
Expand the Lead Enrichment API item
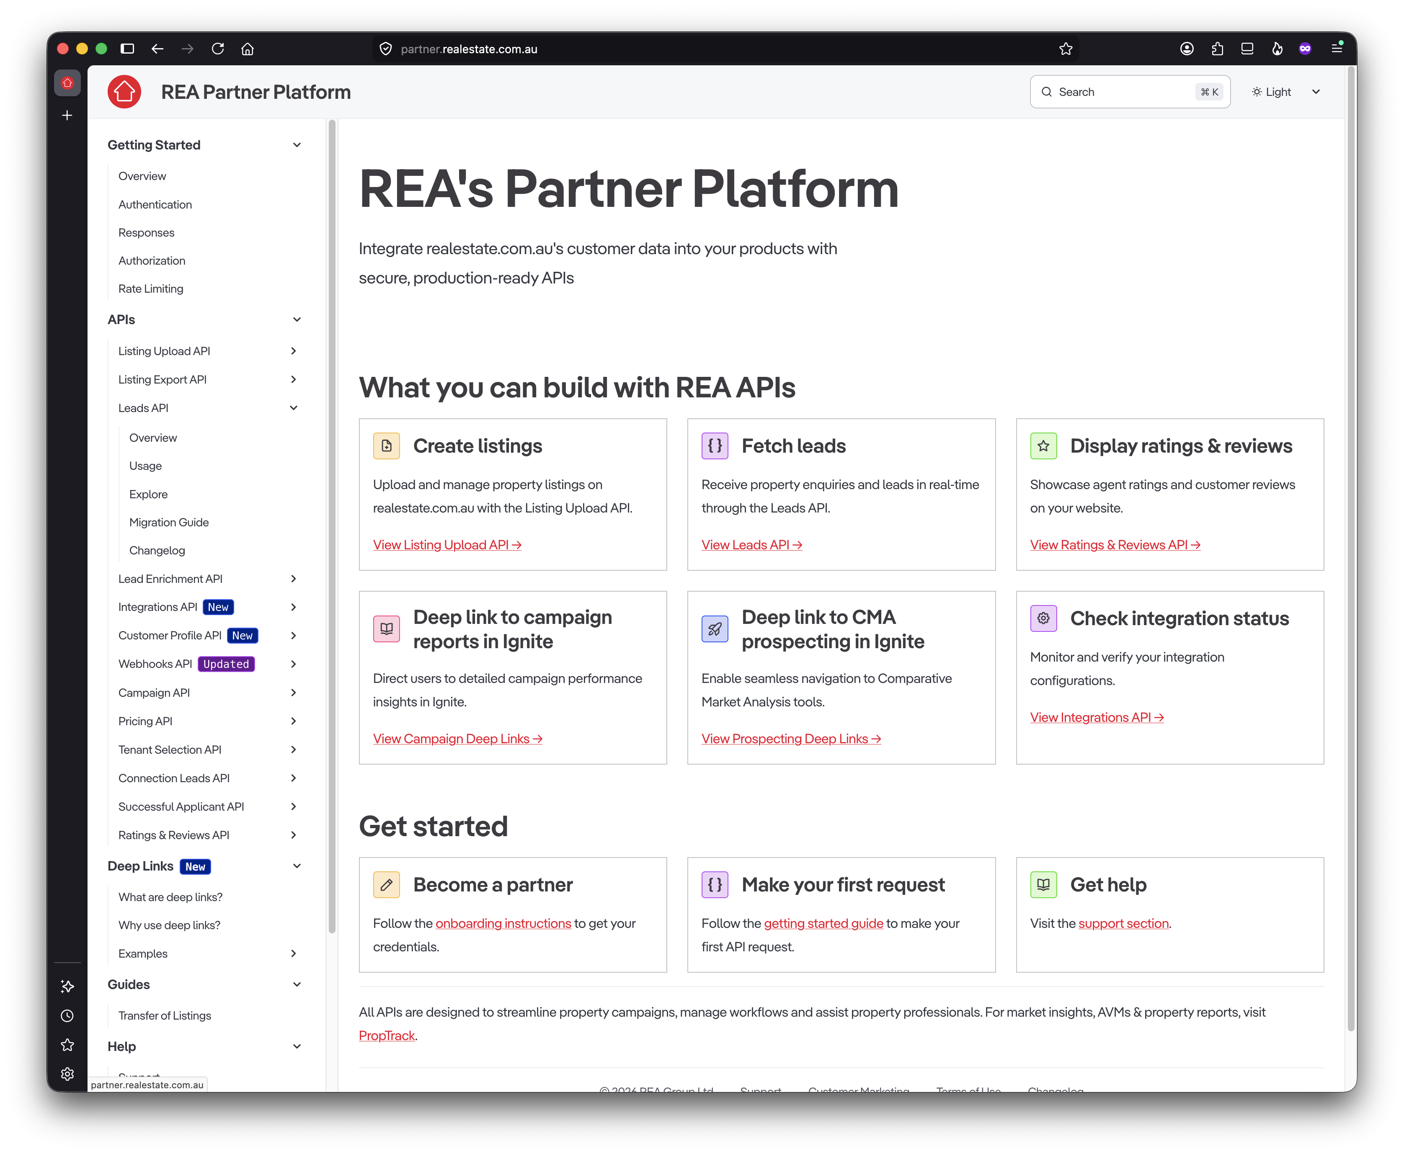pos(294,579)
